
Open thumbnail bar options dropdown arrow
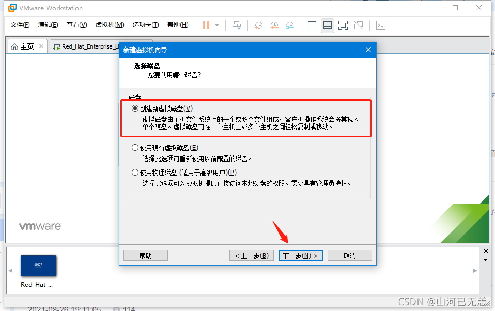pyautogui.click(x=486, y=260)
